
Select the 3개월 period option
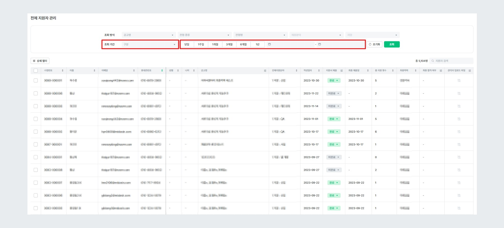[229, 44]
